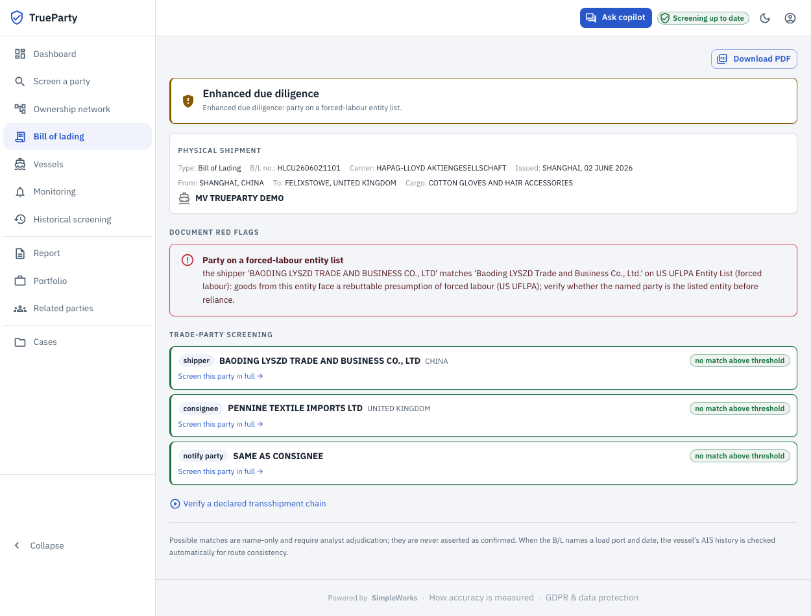Open Dashboard via its grid icon
Image resolution: width=811 pixels, height=616 pixels.
click(20, 54)
